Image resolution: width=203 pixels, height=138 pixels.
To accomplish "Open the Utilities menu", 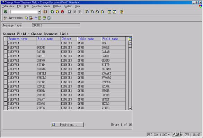I will [x=57, y=6].
